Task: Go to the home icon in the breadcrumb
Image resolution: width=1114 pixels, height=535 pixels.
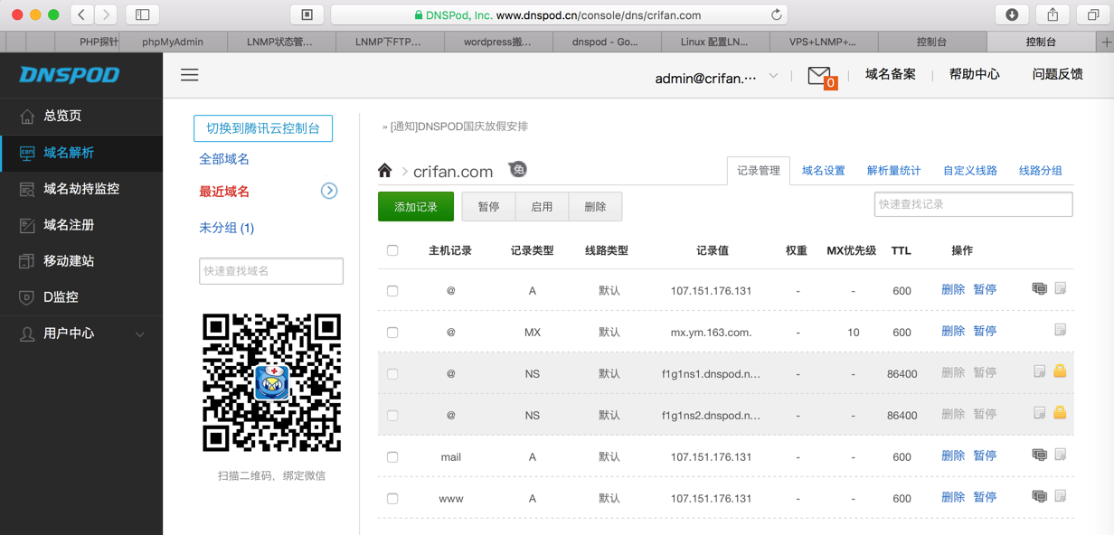Action: click(x=385, y=170)
